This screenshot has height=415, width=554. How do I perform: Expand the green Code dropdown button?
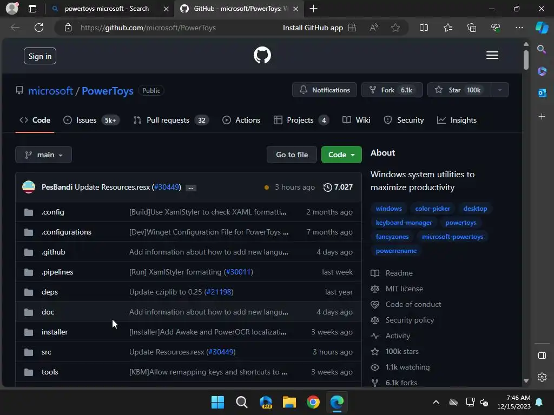pos(341,155)
